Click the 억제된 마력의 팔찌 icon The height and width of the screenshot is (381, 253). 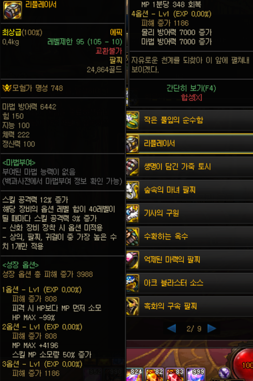[x=133, y=260]
